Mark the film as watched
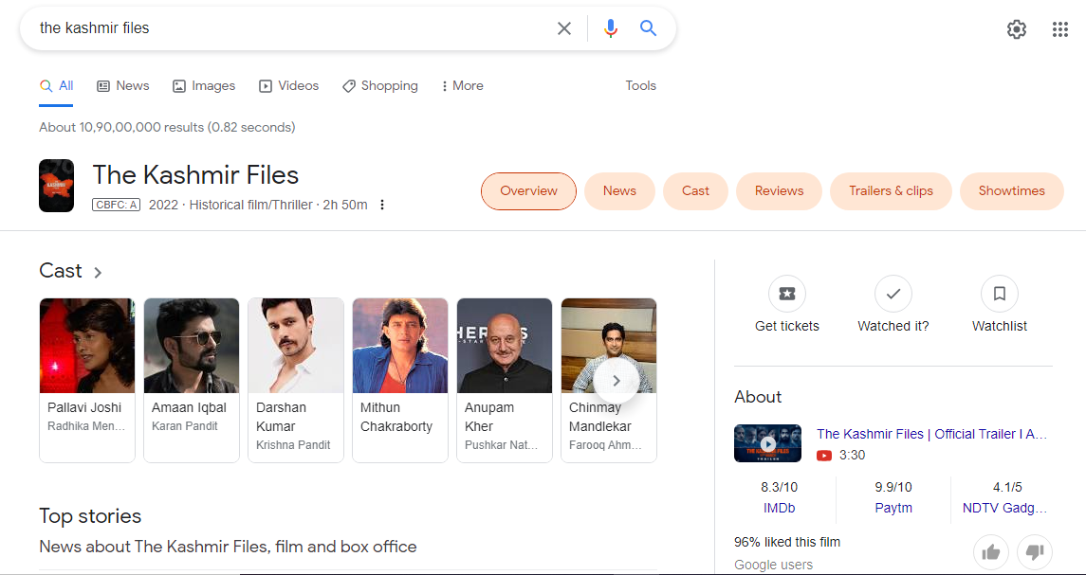Screen dimensions: 1086x575 click(893, 294)
